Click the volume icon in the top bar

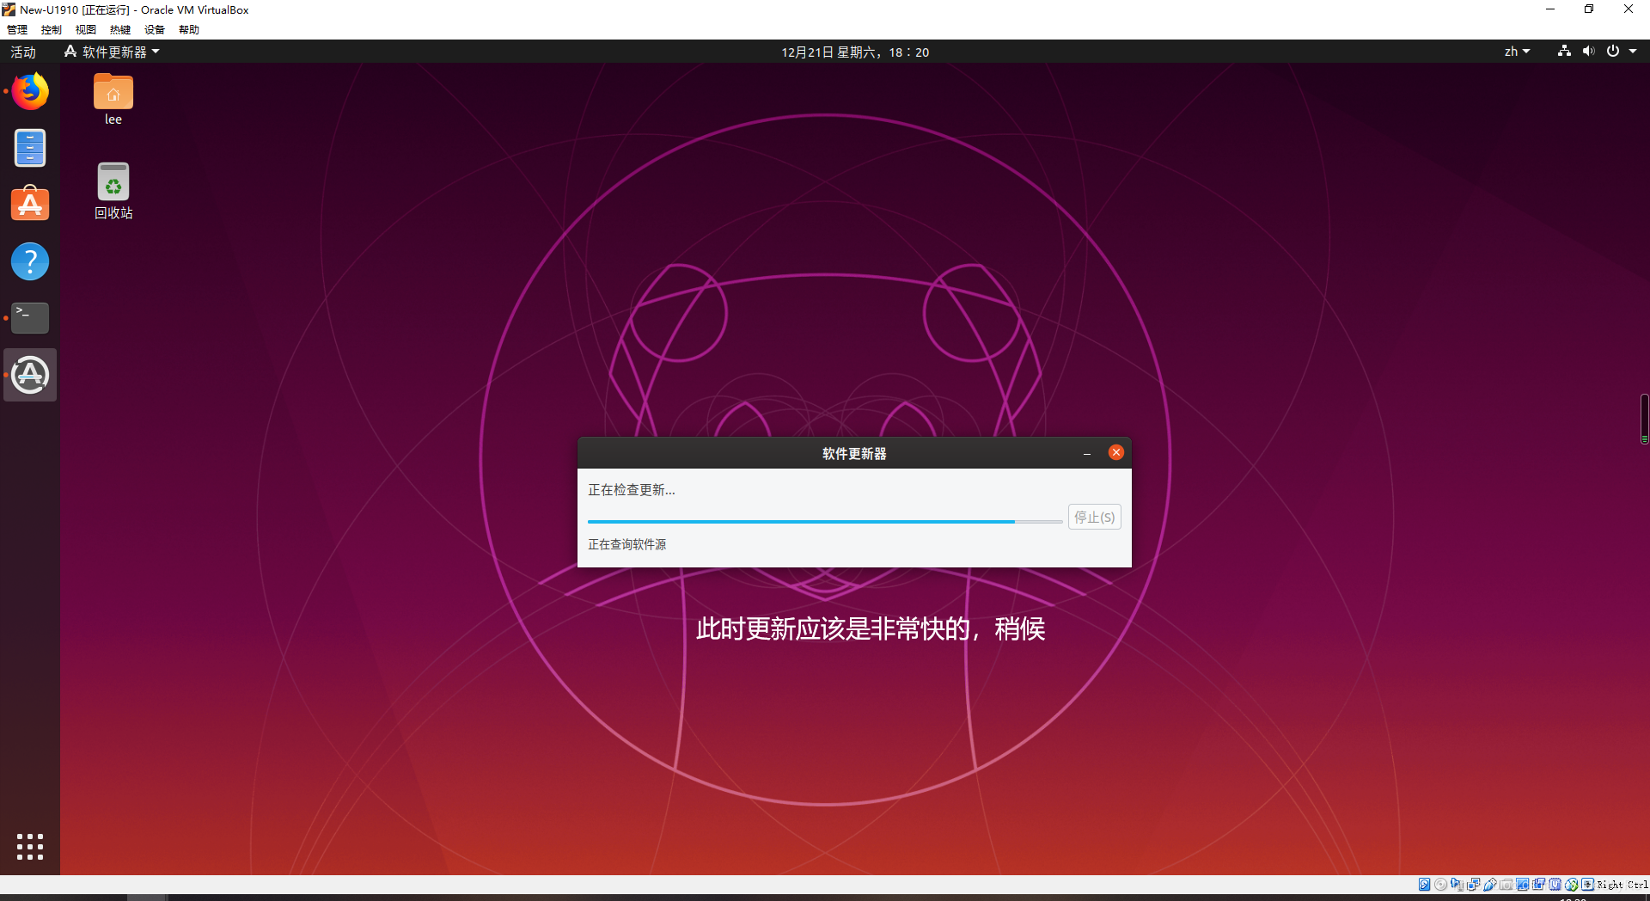pos(1586,51)
